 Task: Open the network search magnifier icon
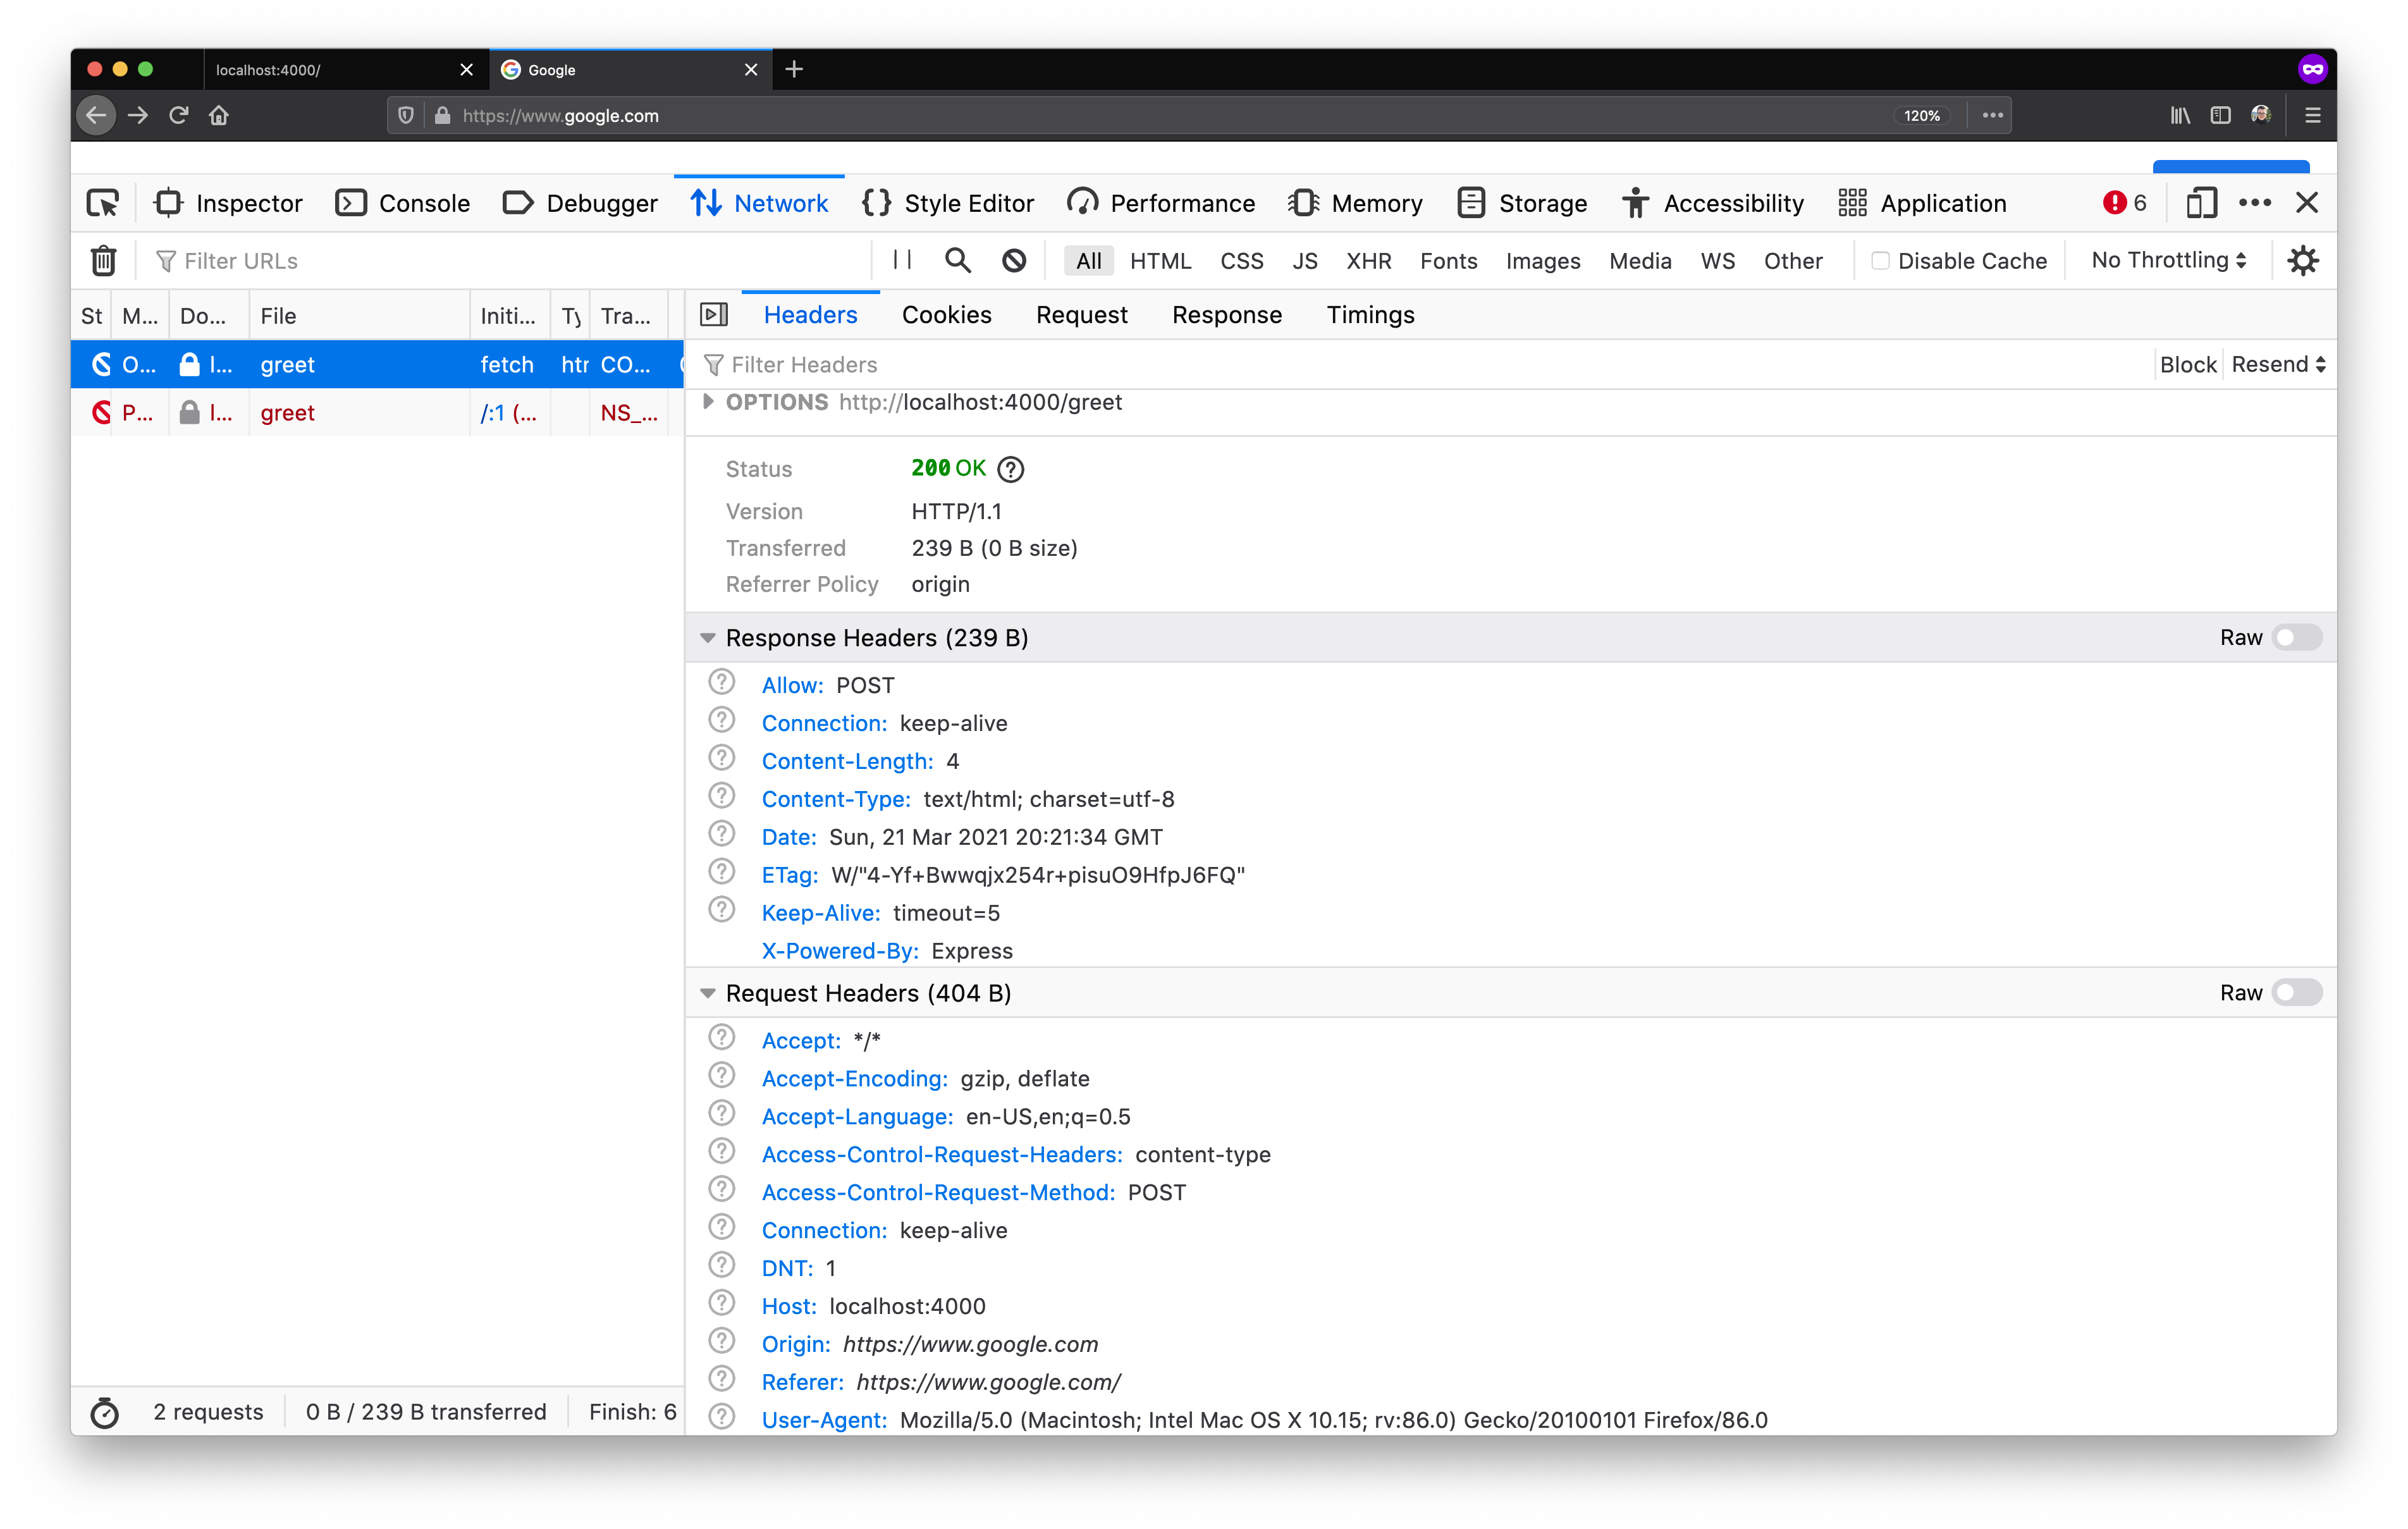click(957, 261)
